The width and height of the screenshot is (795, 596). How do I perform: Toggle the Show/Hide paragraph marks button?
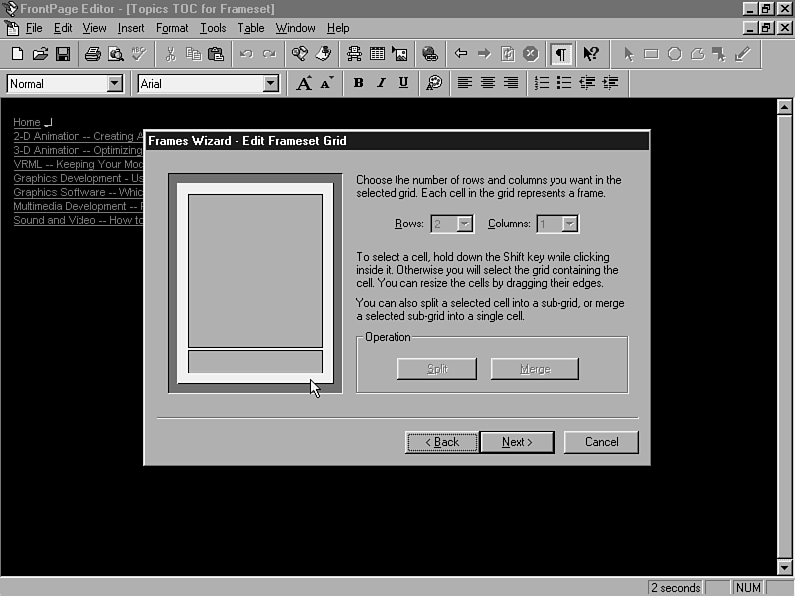(x=561, y=54)
